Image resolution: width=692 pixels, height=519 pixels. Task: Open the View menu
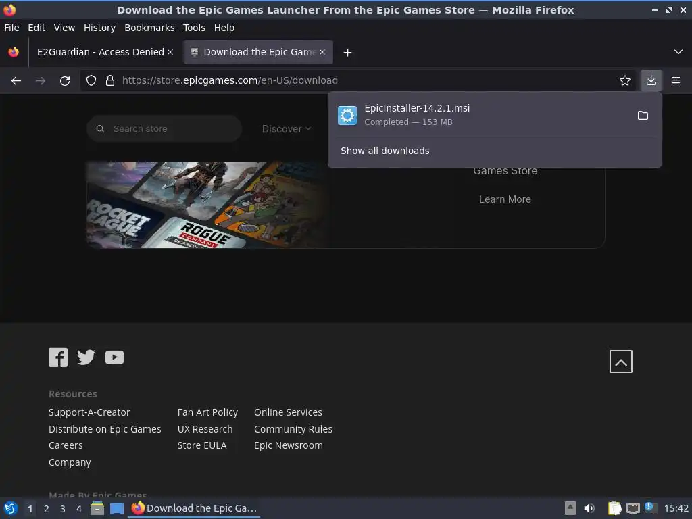point(64,28)
